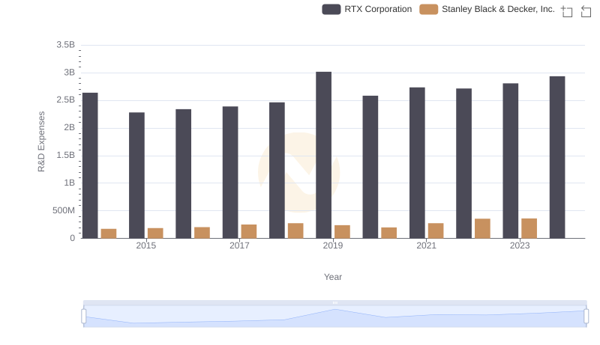Click the 2016 RTX Corporation bar
Image resolution: width=600 pixels, height=345 pixels.
[183, 174]
